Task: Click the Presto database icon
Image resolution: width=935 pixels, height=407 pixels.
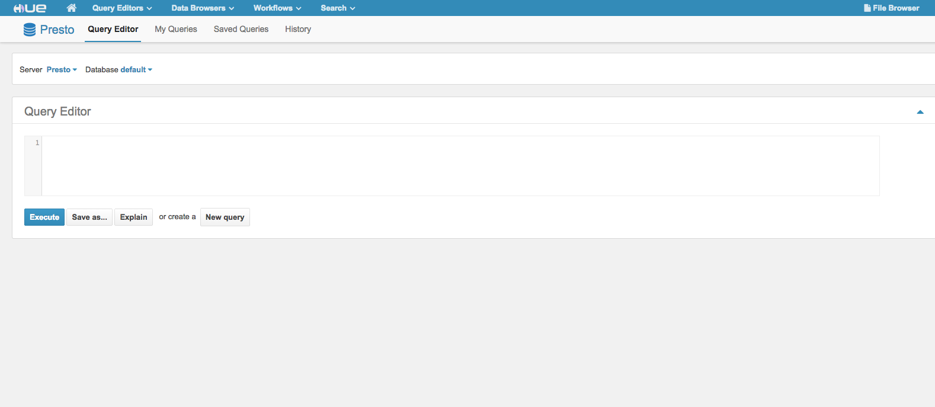Action: [29, 30]
